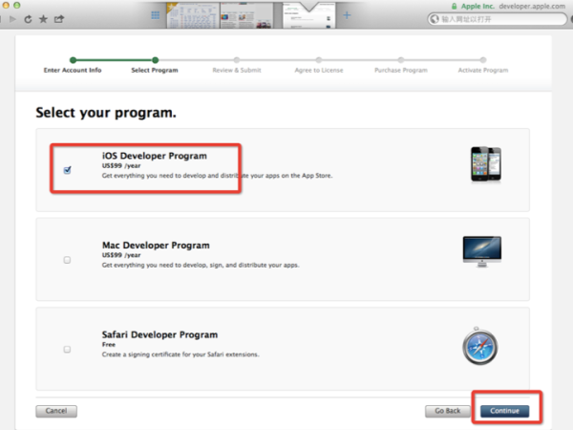Check the Mac Developer Program checkbox
Image resolution: width=573 pixels, height=430 pixels.
(x=67, y=260)
